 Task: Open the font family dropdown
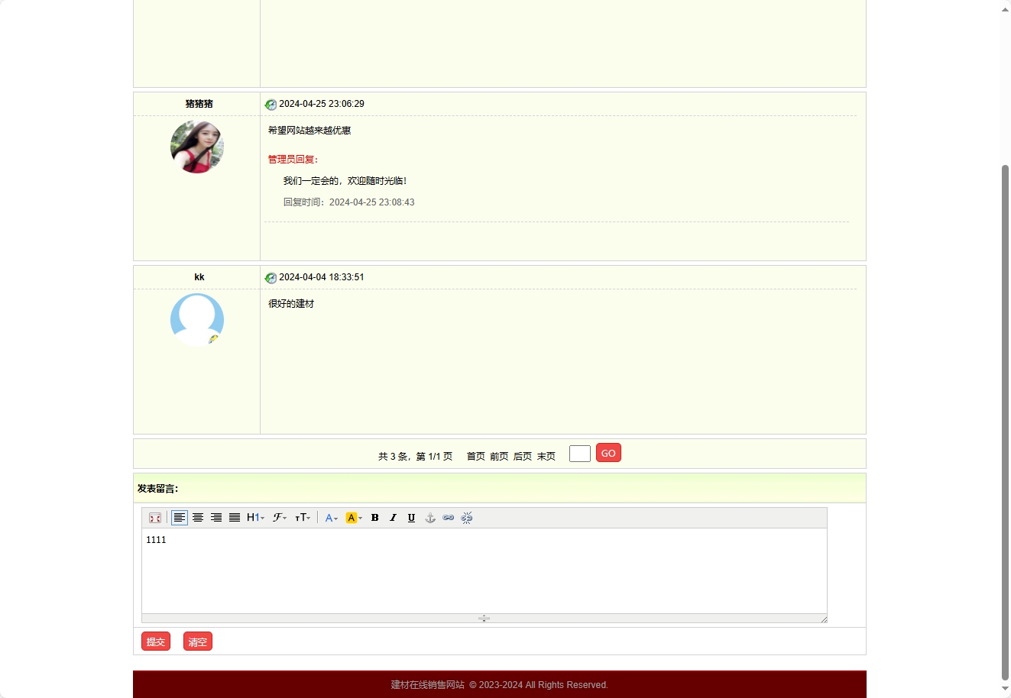pos(278,517)
